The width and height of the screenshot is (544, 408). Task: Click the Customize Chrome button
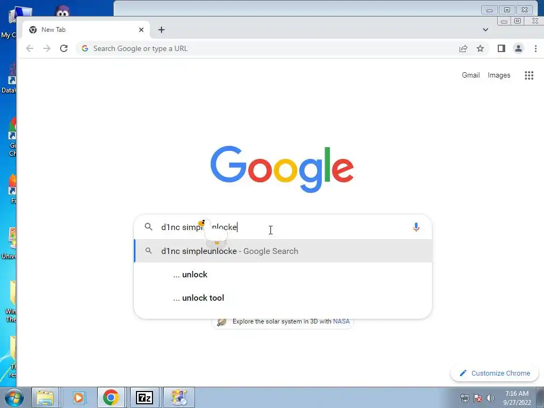[495, 373]
